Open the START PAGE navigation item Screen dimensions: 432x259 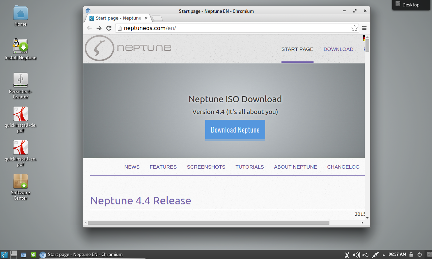[297, 49]
